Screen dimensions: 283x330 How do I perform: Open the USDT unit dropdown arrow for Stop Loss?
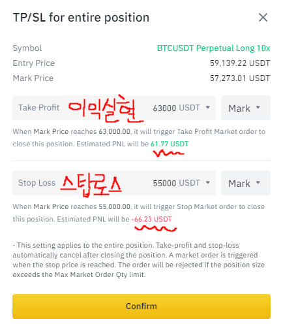(x=208, y=182)
